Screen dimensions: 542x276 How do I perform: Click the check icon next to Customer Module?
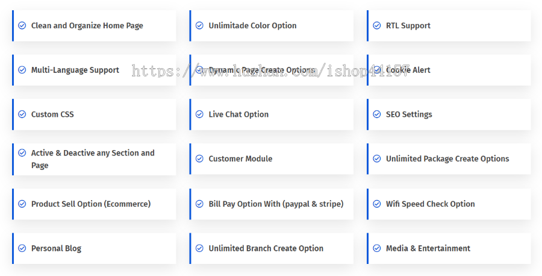tap(199, 158)
